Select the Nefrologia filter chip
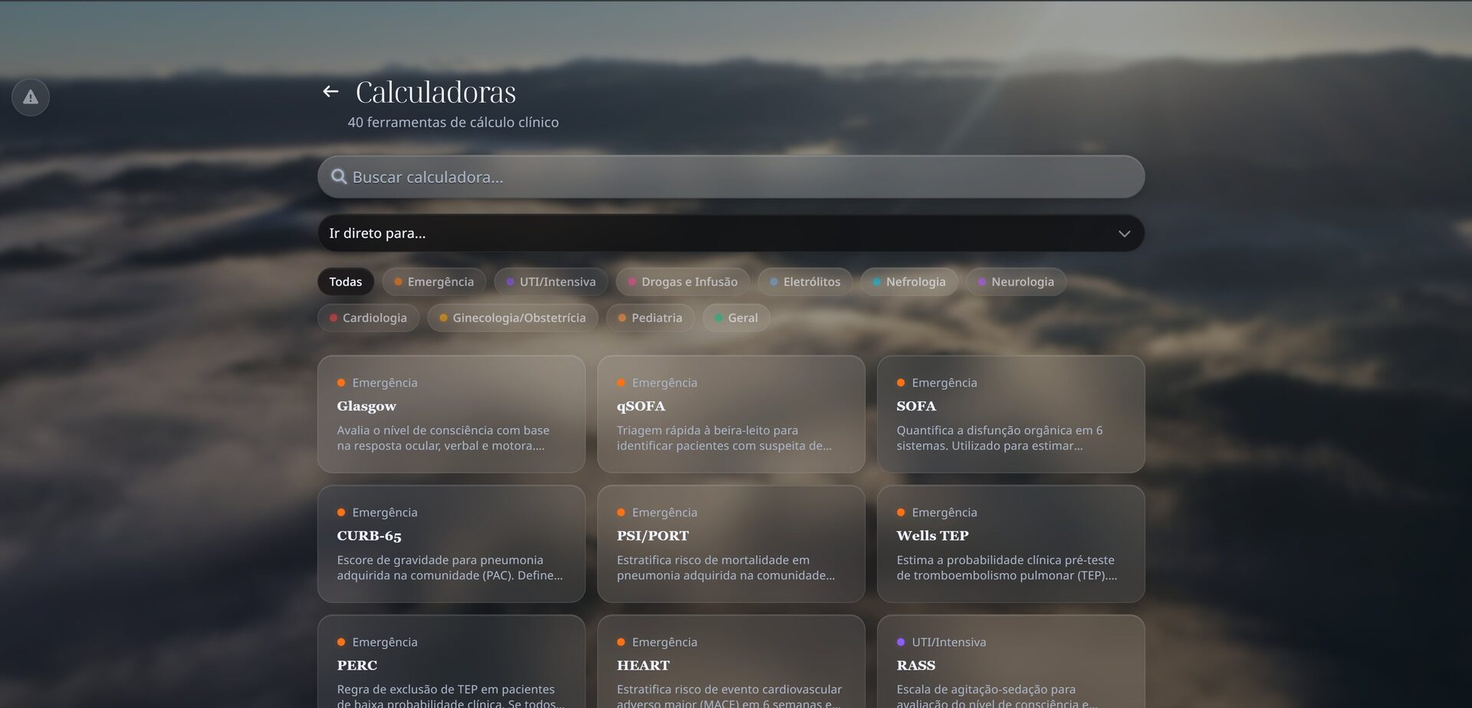Screen dimensions: 1472x708 coord(909,282)
